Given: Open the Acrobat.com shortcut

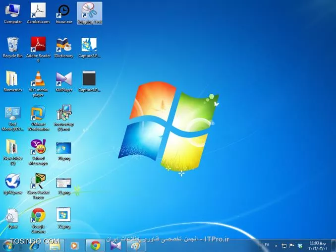Looking at the screenshot, I should (x=38, y=13).
